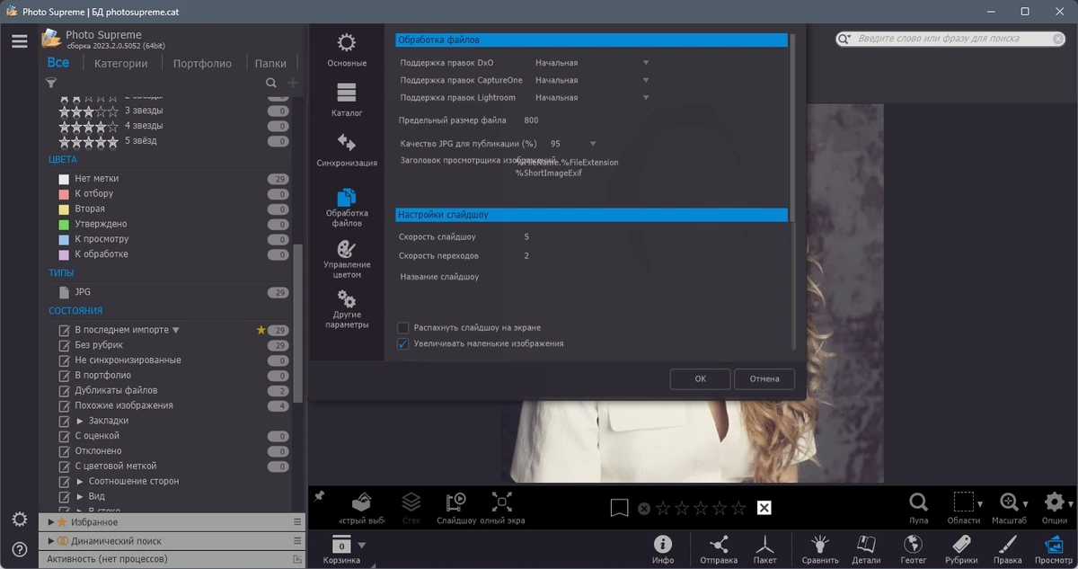
Task: Switch to the Портфолио tab
Action: (x=202, y=64)
